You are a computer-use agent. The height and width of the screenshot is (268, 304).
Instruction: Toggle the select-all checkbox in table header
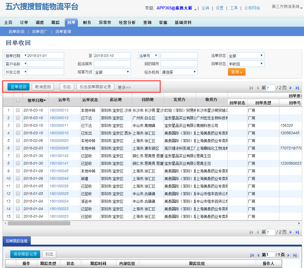(x=18, y=100)
